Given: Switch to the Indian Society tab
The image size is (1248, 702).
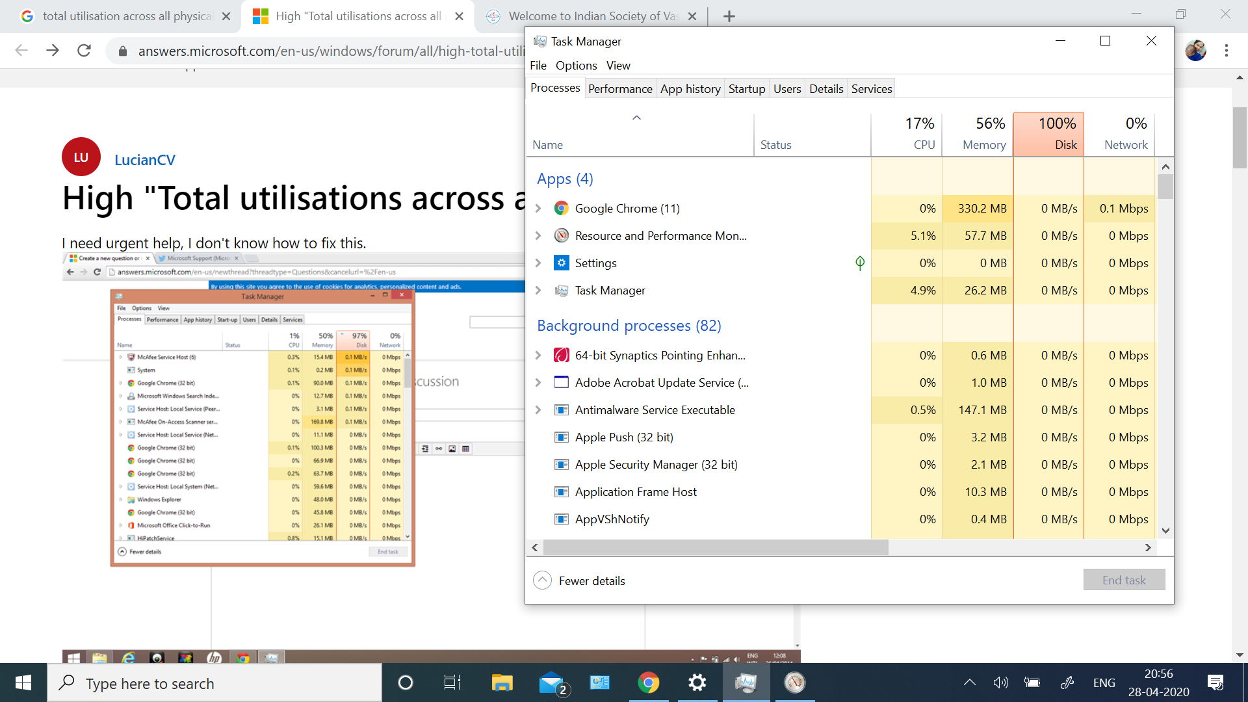Looking at the screenshot, I should tap(591, 16).
